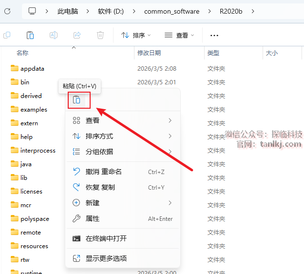Expand chevron after 软件 (D:) breadcrumb
This screenshot has height=274, width=304.
[x=134, y=11]
